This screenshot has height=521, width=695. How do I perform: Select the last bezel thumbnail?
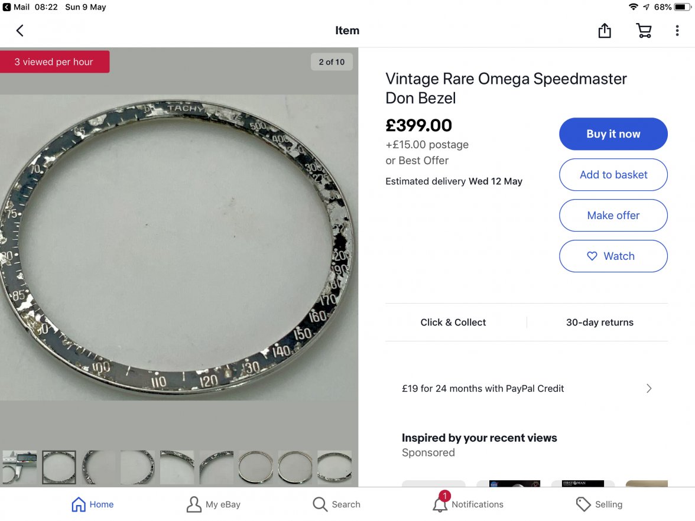tap(334, 467)
